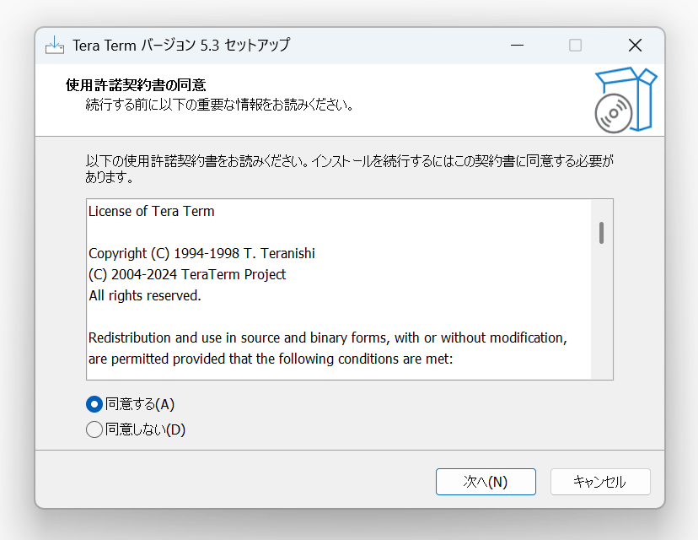This screenshot has height=540, width=698.
Task: Click the disabled maximize window icon
Action: point(575,46)
